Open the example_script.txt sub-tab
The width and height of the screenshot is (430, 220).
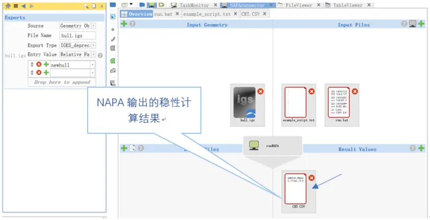pyautogui.click(x=207, y=14)
